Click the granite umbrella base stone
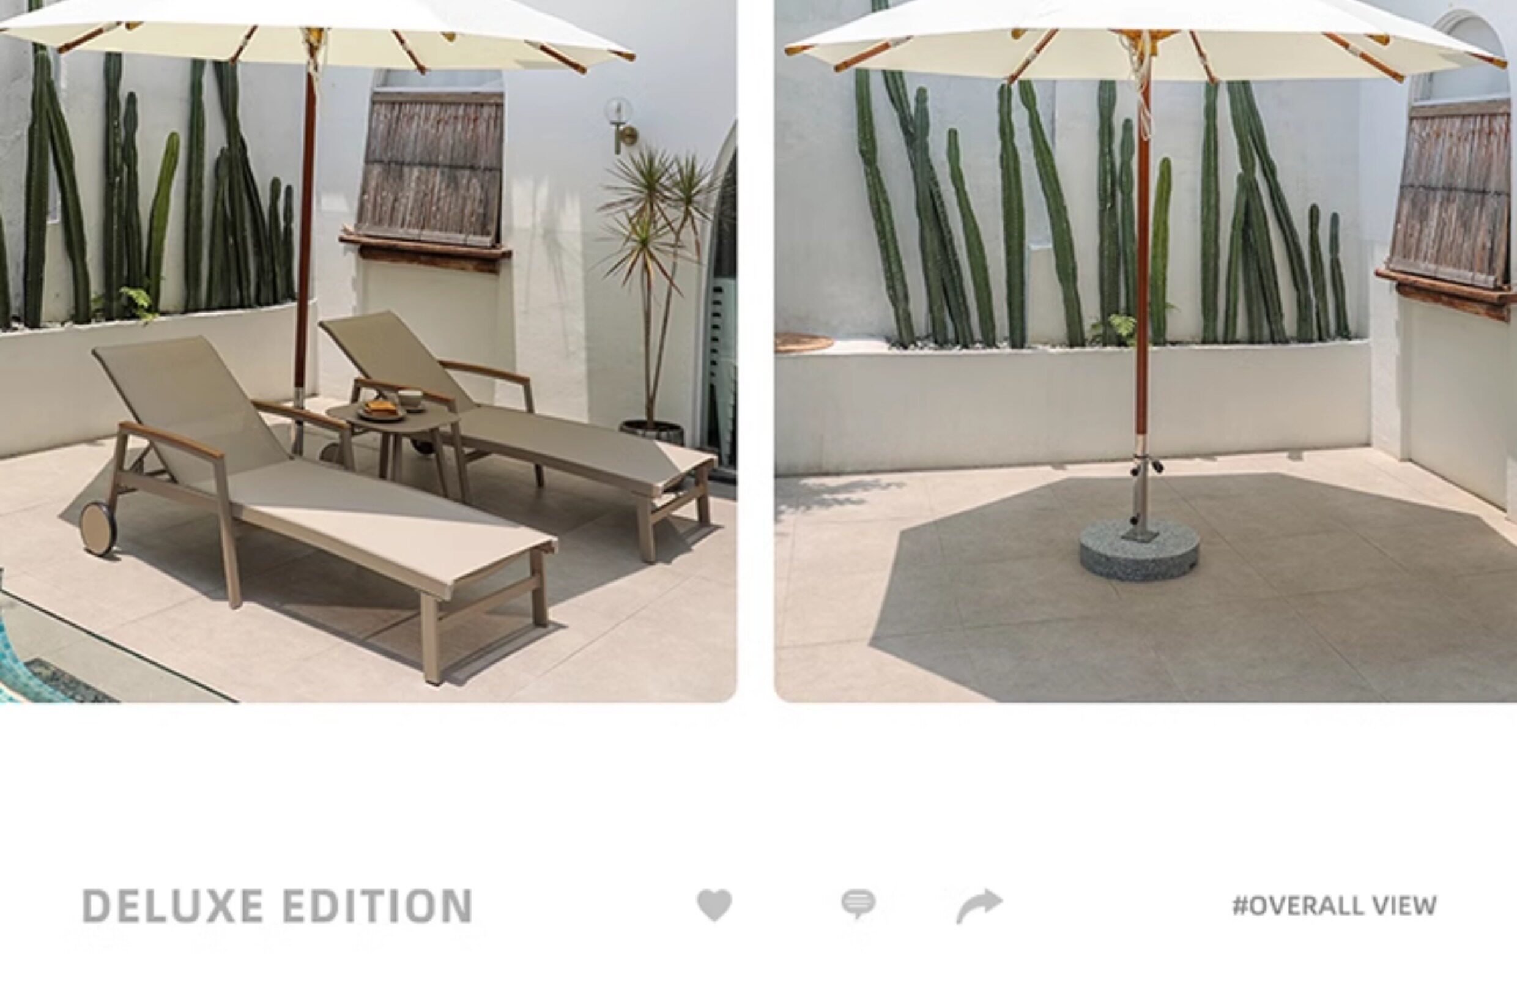This screenshot has width=1517, height=1008. 1138,550
